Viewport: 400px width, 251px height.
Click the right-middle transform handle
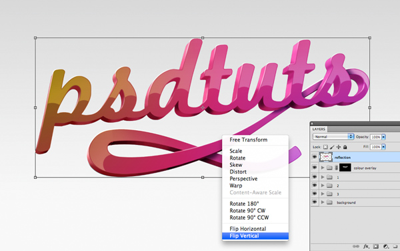pos(369,107)
